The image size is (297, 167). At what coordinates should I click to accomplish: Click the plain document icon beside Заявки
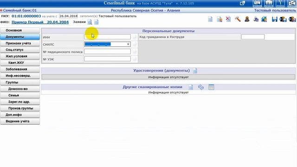tap(97, 22)
